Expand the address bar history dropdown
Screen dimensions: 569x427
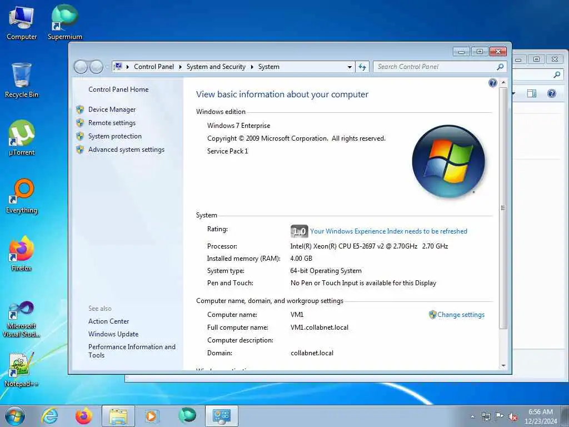click(x=350, y=67)
